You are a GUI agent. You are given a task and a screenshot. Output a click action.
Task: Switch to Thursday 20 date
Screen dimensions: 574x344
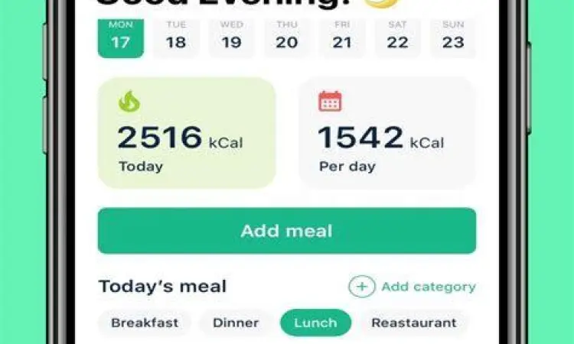pyautogui.click(x=287, y=36)
